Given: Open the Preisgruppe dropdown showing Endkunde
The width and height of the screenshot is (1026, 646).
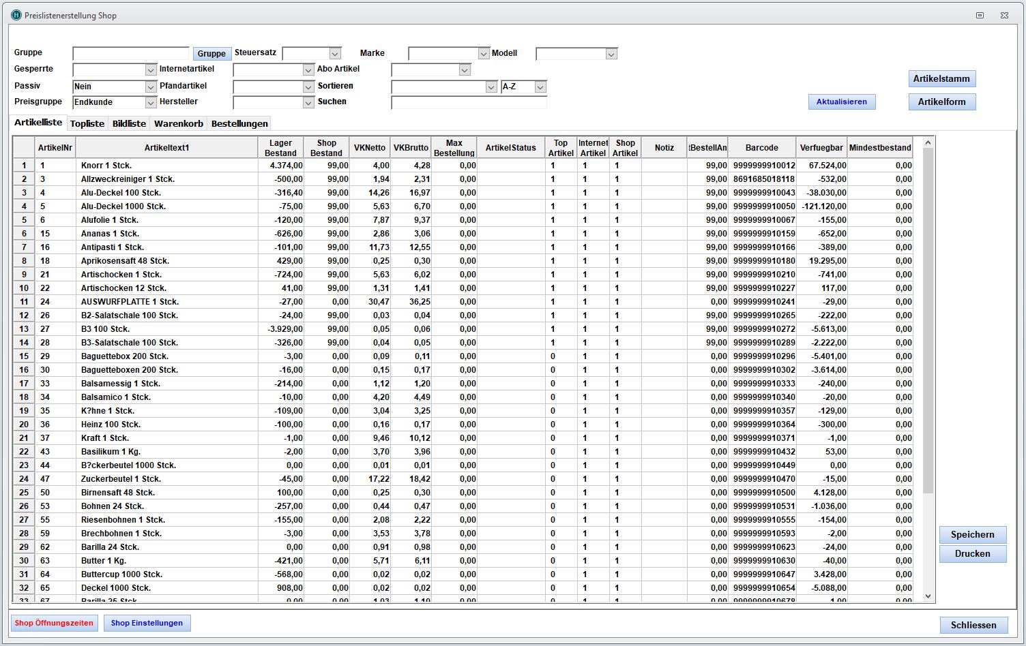Looking at the screenshot, I should 151,103.
